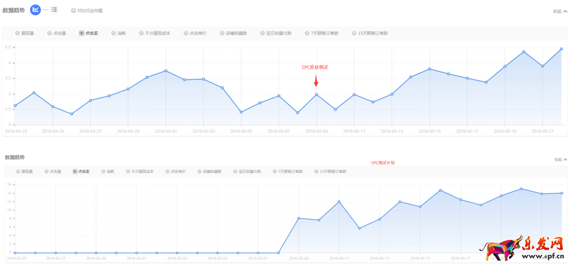This screenshot has height=266, width=569.
Task: Select 点击量 radio in upper chart panel
Action: [50, 33]
